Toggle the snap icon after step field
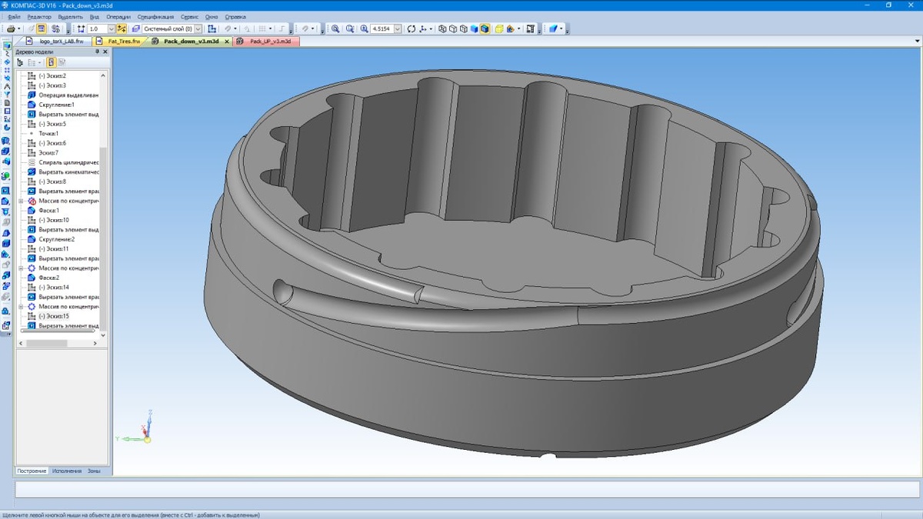This screenshot has width=923, height=519. point(121,29)
